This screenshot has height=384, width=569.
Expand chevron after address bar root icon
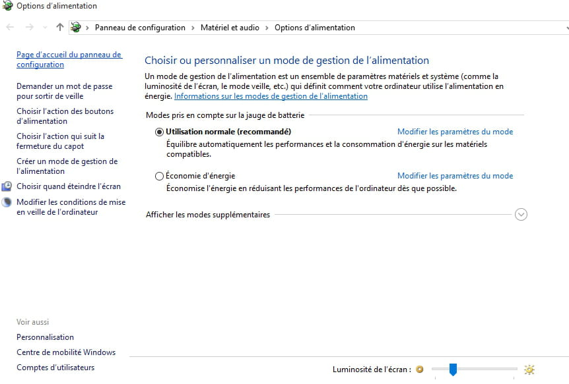[x=87, y=28]
